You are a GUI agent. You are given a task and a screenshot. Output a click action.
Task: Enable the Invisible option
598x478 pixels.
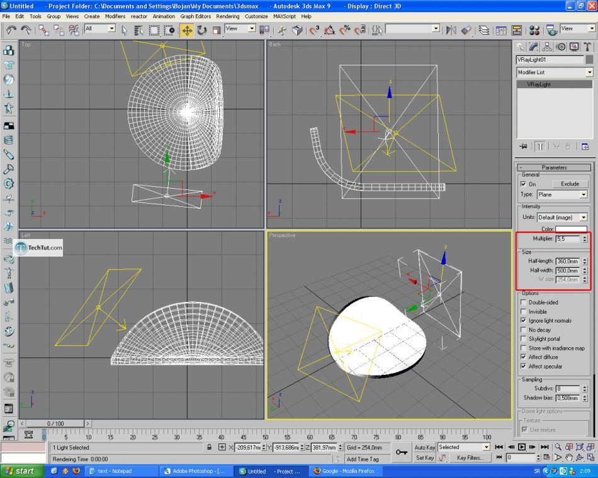click(x=523, y=311)
